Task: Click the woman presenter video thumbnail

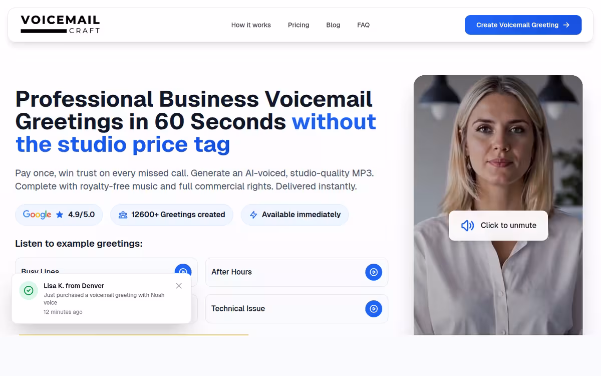Action: [x=498, y=205]
